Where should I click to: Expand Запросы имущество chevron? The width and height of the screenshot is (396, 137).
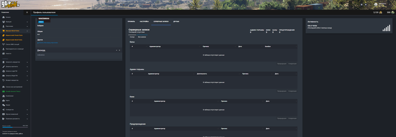[27, 62]
